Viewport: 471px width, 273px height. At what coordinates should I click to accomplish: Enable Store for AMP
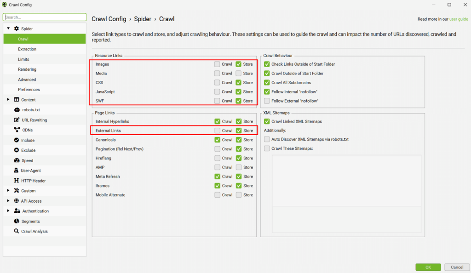[239, 167]
